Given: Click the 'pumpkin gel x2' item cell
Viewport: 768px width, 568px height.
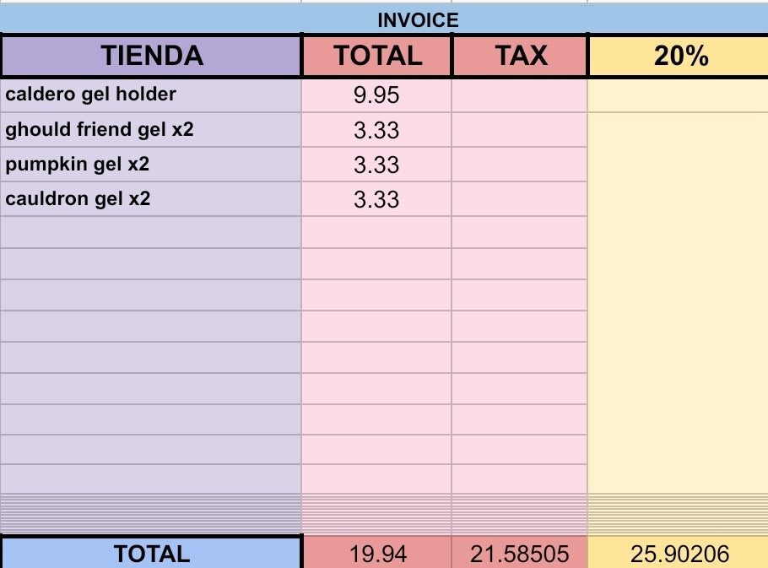Looking at the screenshot, I should click(x=152, y=165).
